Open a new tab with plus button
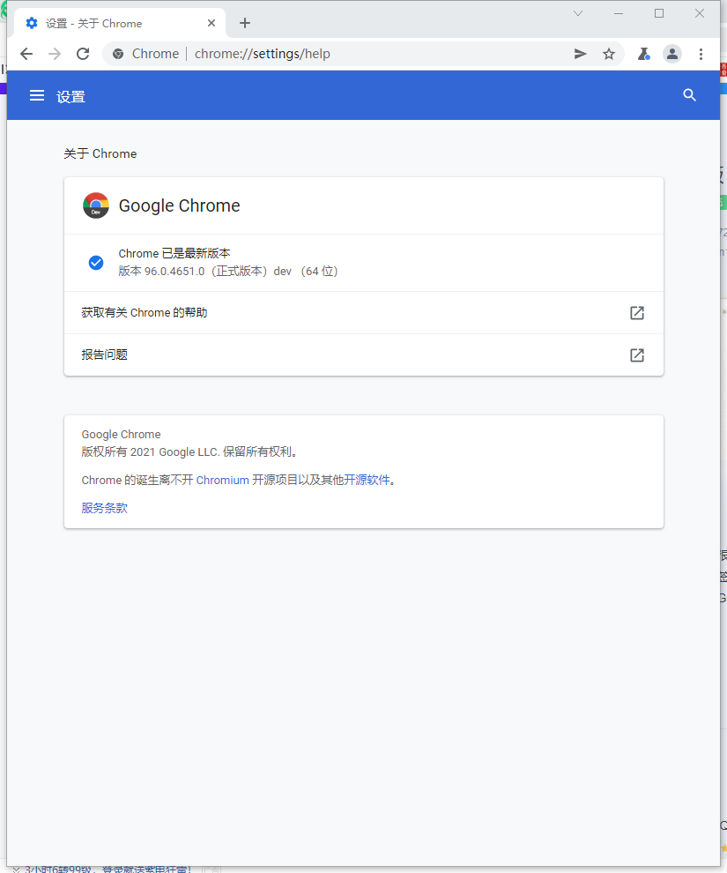The image size is (727, 873). 245,23
